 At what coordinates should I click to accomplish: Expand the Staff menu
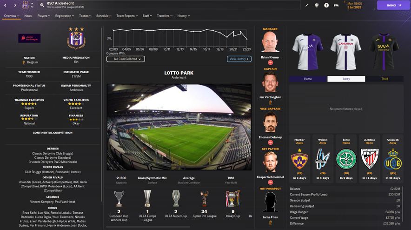147,16
